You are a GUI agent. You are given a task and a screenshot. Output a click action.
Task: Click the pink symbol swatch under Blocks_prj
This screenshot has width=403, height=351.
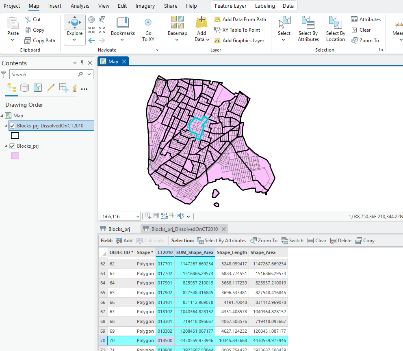point(15,155)
